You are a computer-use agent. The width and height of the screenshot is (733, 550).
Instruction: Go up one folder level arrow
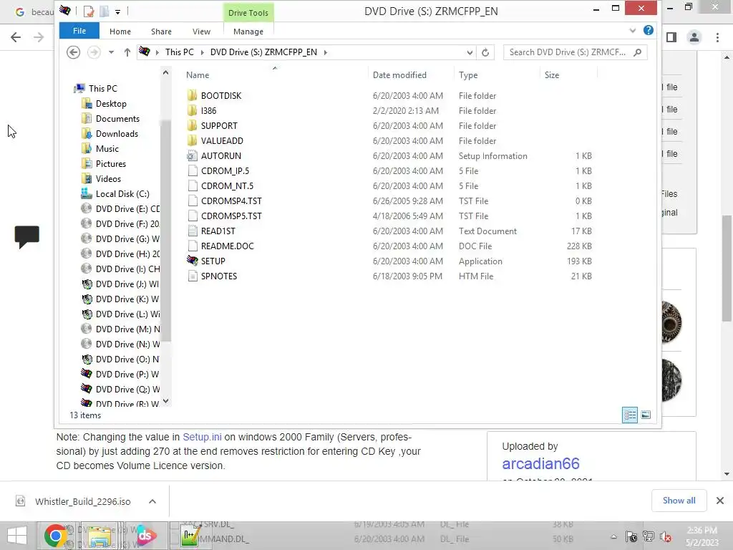[127, 52]
